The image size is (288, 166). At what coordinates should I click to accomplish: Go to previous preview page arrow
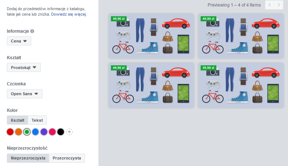[x=269, y=5]
